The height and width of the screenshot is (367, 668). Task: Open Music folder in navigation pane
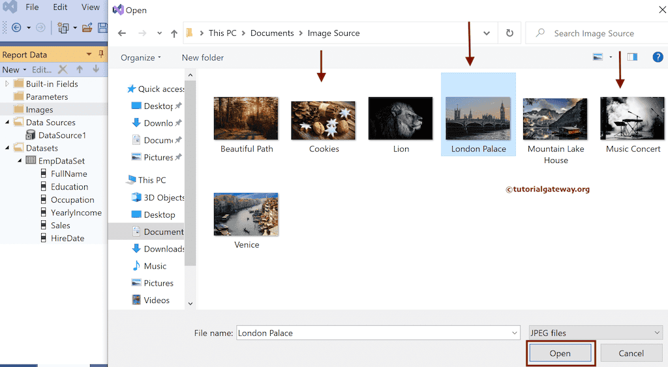[149, 266]
